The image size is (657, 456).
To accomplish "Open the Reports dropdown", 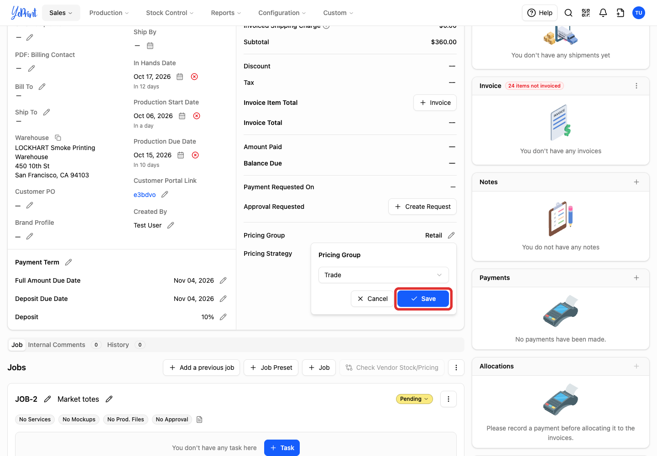I will (x=226, y=13).
